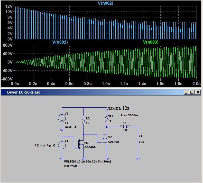
Task: Click the R1 resistor symbol
Action: tap(107, 118)
